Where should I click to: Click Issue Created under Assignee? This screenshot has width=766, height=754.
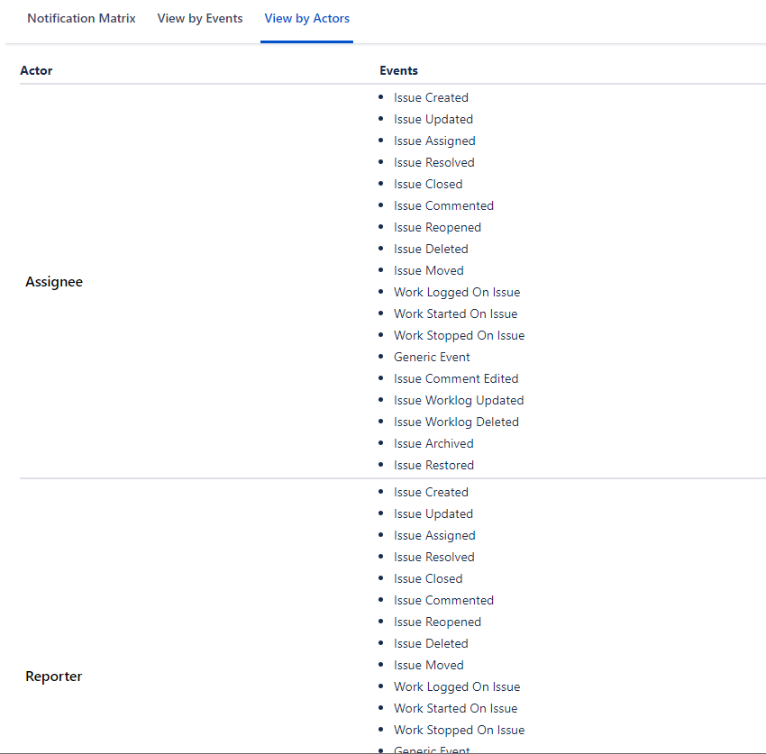pos(431,97)
